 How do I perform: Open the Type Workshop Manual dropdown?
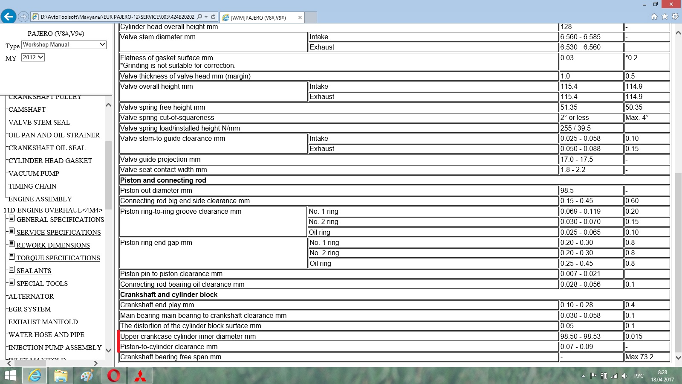64,45
